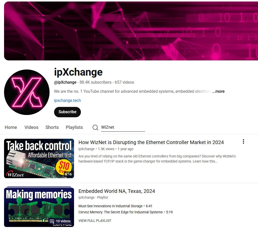Open the Take back control video thumbnail
Viewport: 258px width, 230px height.
39,158
